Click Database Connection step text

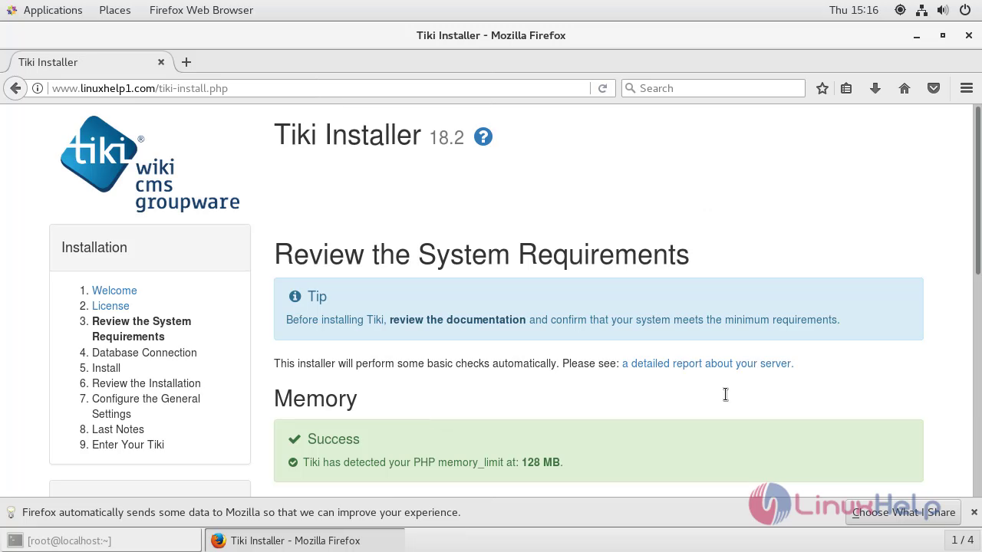pos(144,353)
